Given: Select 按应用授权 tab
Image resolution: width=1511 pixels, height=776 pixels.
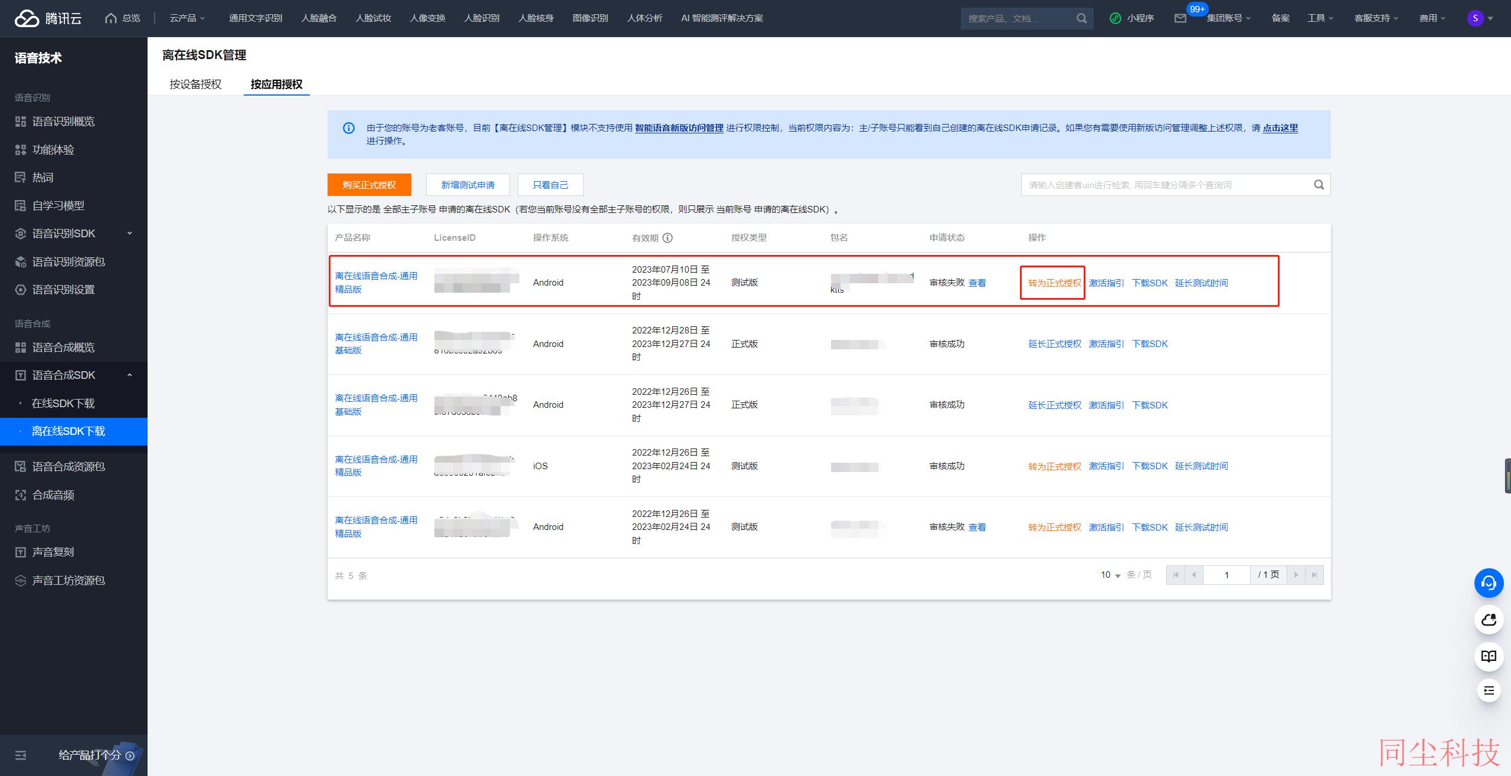Looking at the screenshot, I should pos(276,84).
